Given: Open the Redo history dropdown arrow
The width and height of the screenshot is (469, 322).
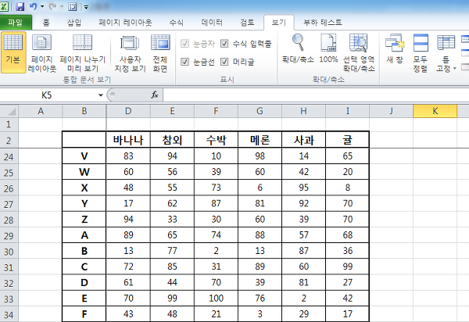Looking at the screenshot, I should [x=62, y=6].
